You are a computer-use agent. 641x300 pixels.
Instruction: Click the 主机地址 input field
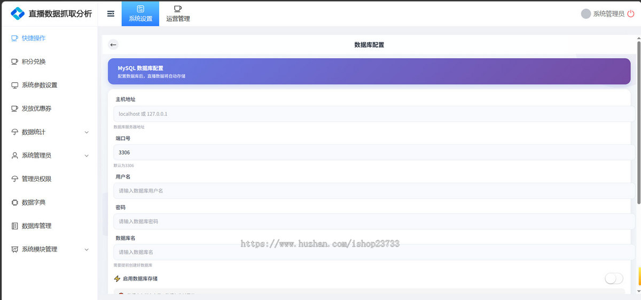coord(374,114)
